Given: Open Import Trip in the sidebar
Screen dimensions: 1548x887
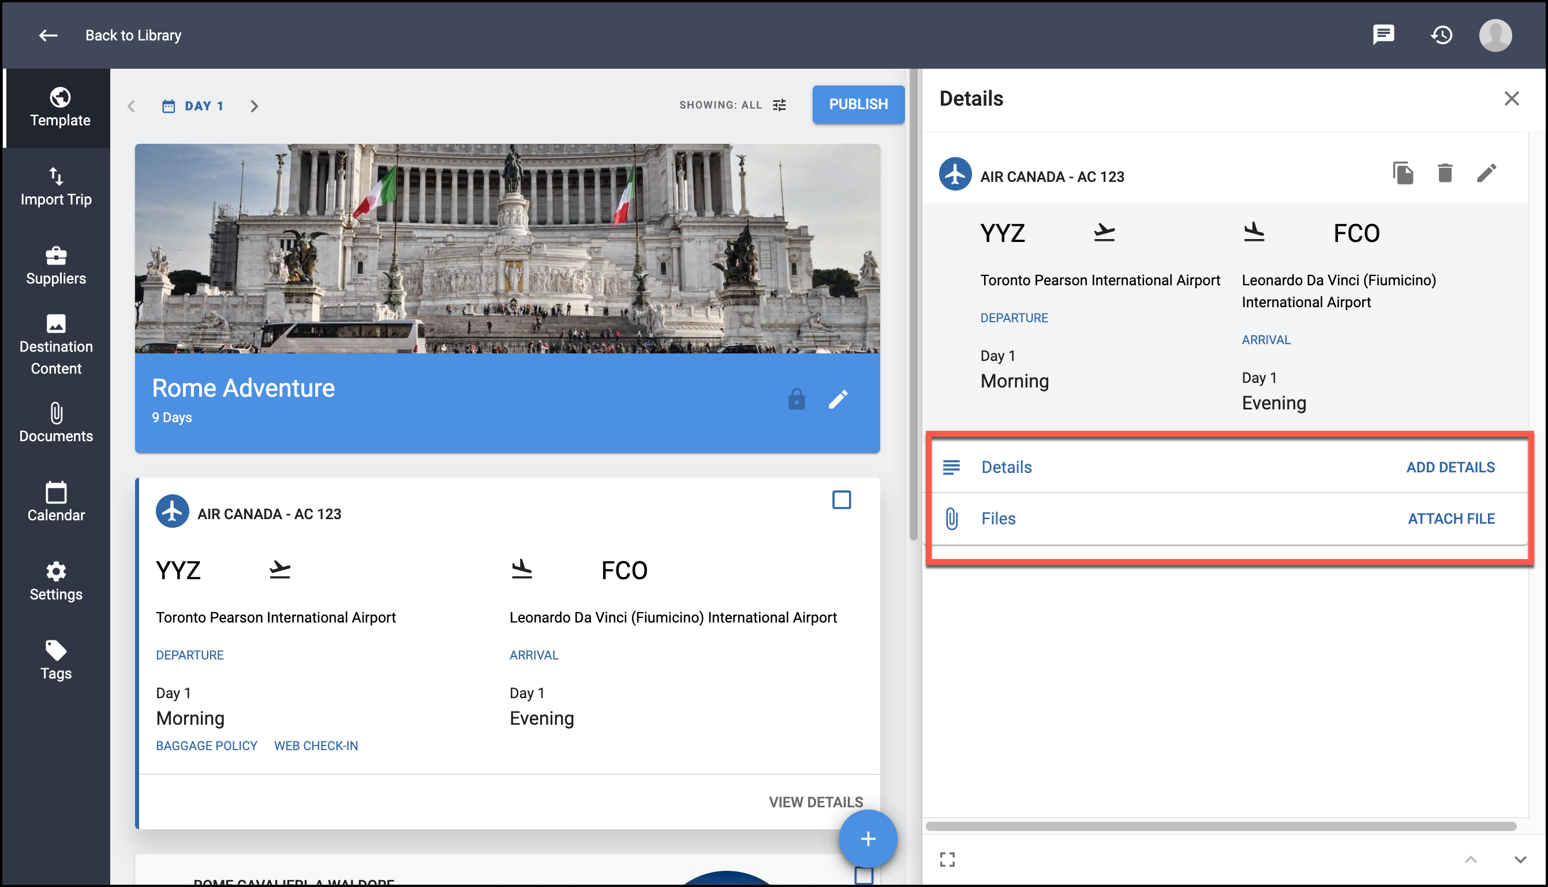Looking at the screenshot, I should pyautogui.click(x=56, y=187).
